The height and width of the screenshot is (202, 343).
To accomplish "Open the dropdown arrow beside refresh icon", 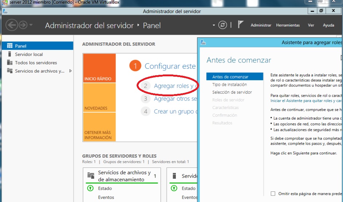I will (x=214, y=25).
